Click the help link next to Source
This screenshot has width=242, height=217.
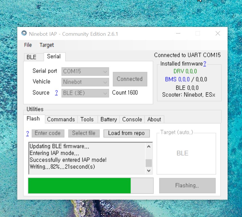57,93
